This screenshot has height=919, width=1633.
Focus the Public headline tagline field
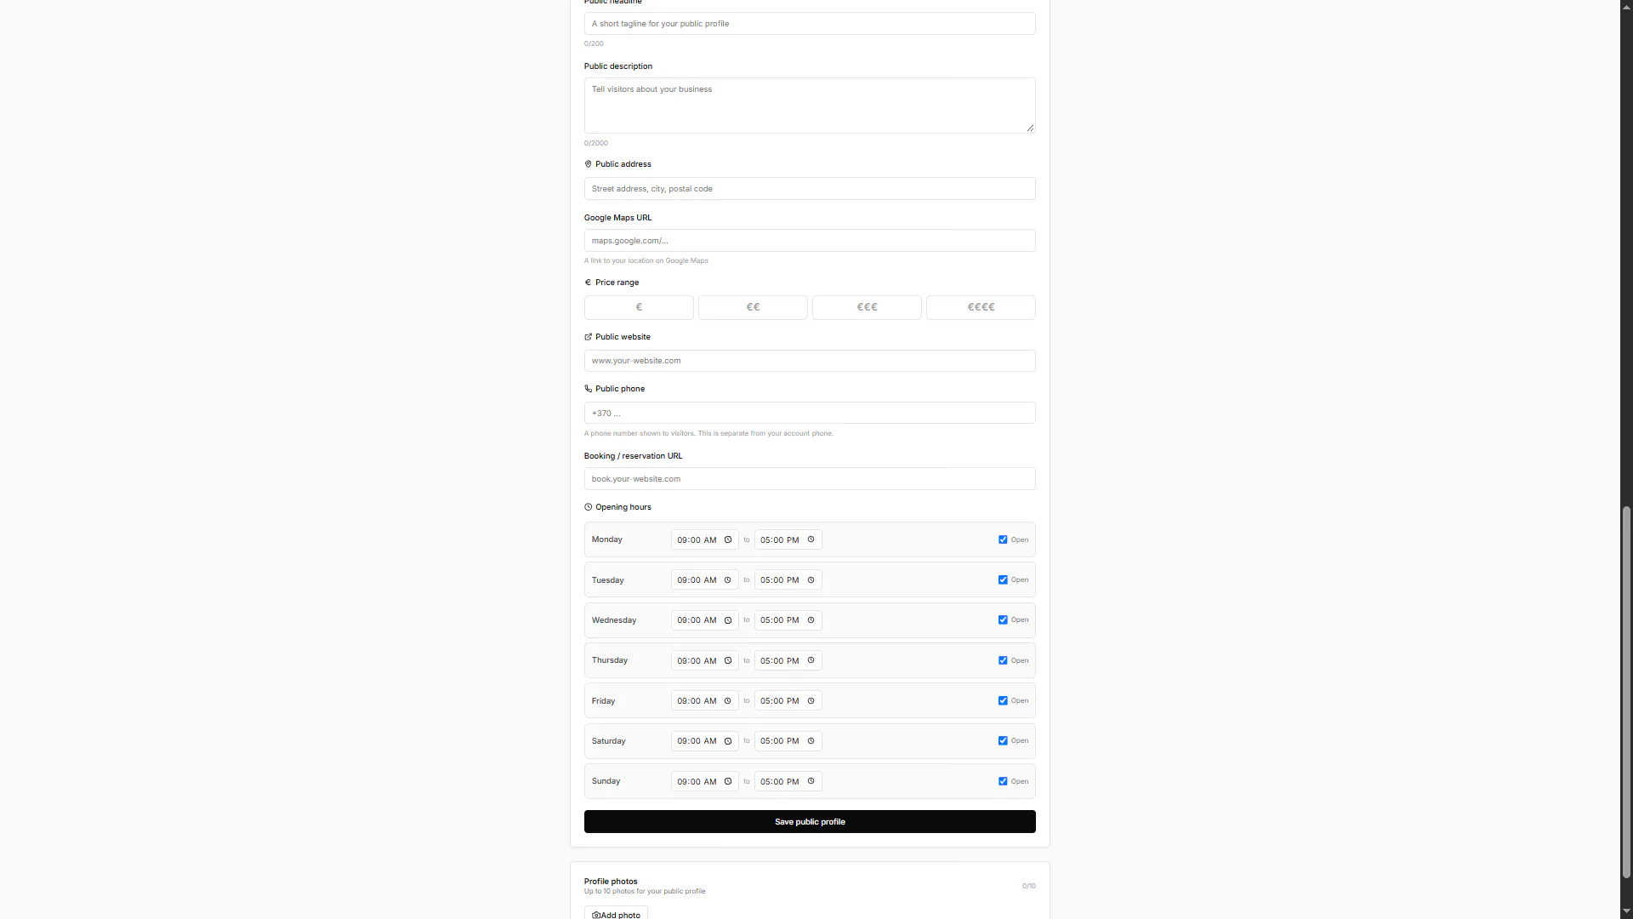click(810, 24)
